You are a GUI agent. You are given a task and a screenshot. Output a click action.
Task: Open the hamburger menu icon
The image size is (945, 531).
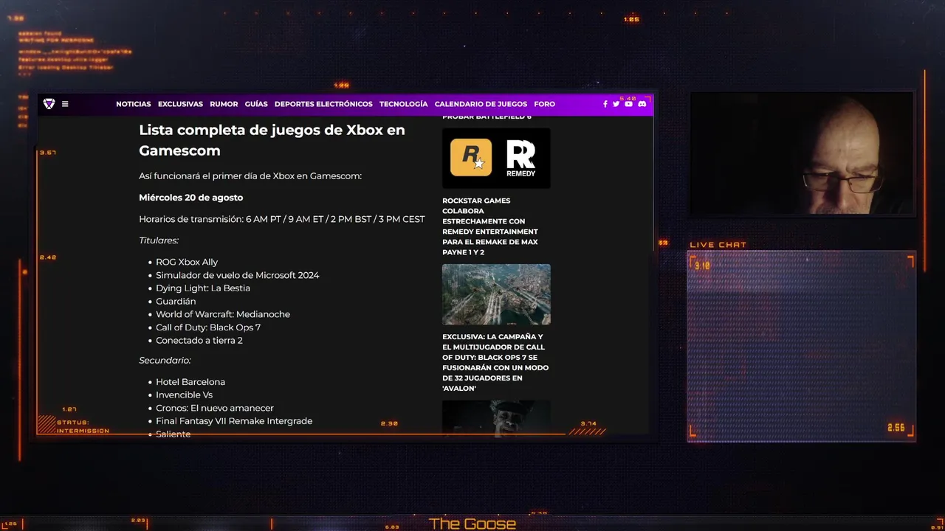tap(65, 104)
